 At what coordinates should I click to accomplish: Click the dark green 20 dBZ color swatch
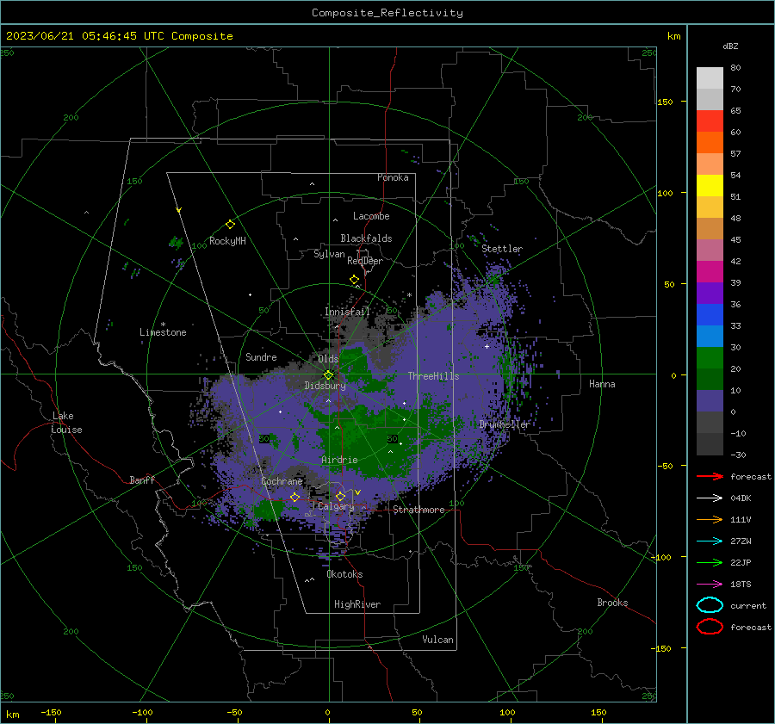710,379
